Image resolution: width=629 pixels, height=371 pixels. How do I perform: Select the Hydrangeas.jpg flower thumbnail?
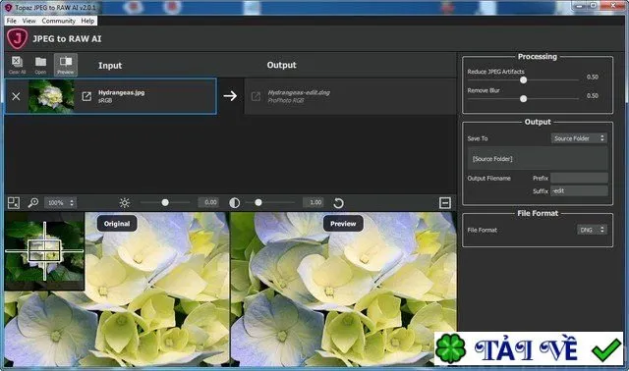pyautogui.click(x=51, y=96)
